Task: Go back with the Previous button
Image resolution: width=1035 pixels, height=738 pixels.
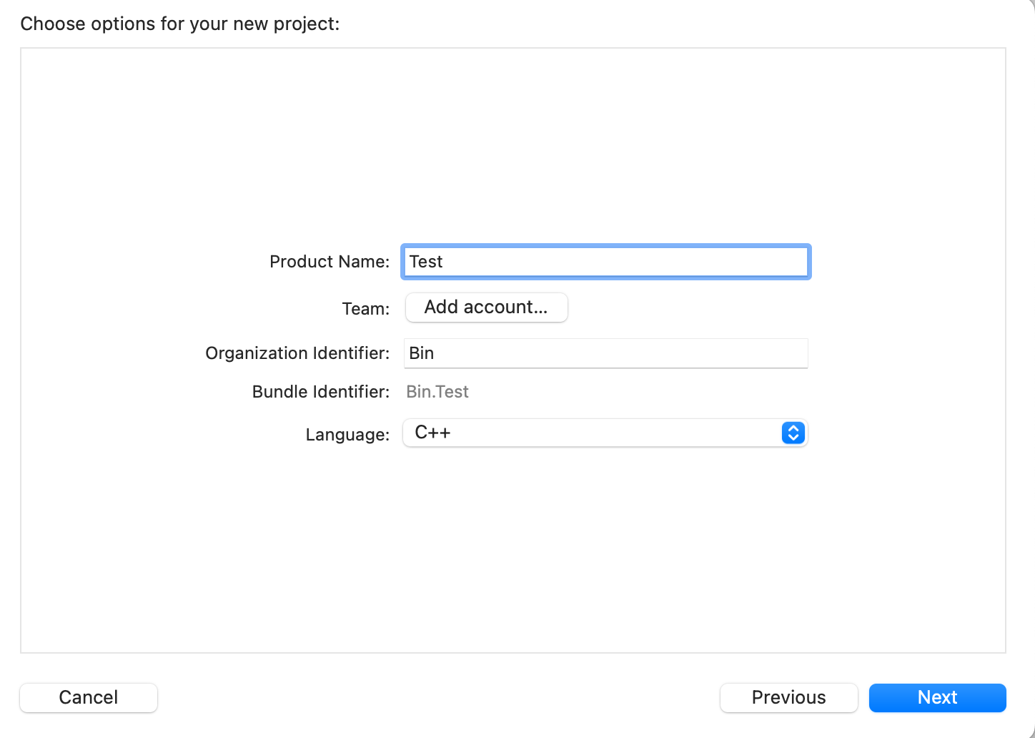Action: pos(788,697)
